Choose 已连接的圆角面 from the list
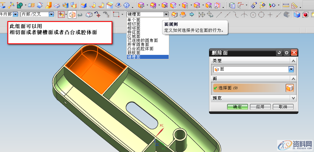314x152 pixels. click(x=148, y=40)
